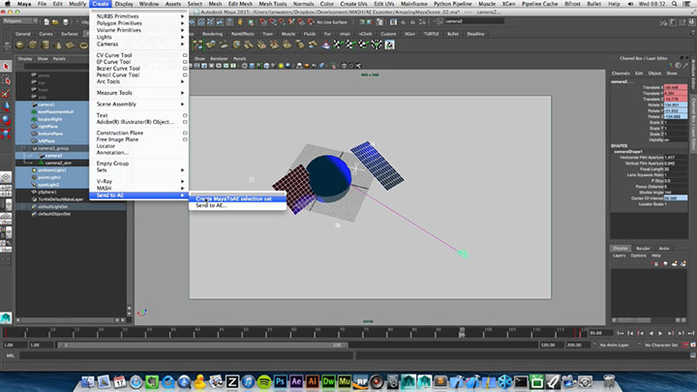Create a polygon cone from shelf
The image size is (697, 392).
pyautogui.click(x=58, y=45)
